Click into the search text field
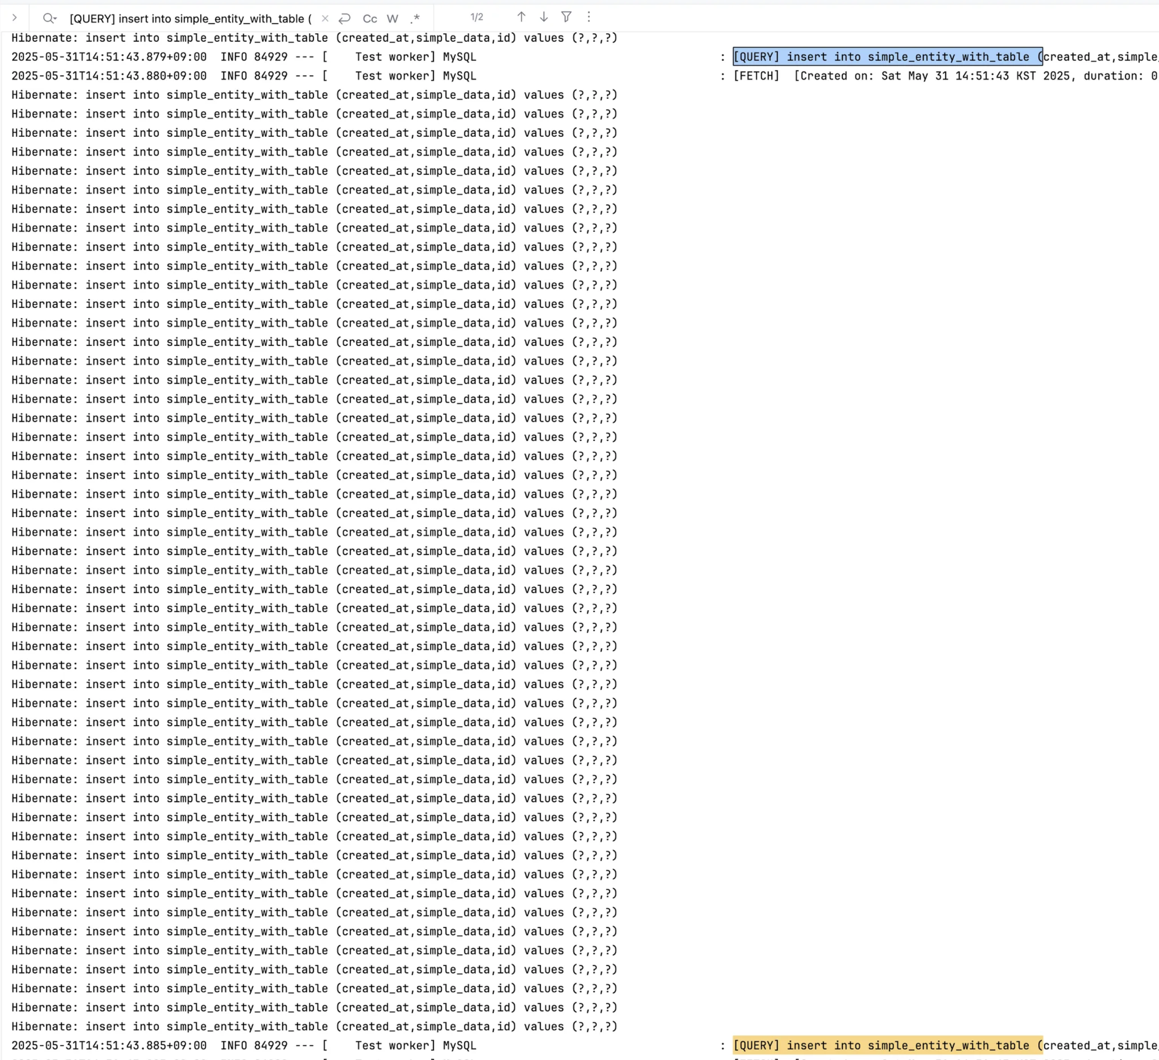The height and width of the screenshot is (1060, 1159). [x=190, y=19]
